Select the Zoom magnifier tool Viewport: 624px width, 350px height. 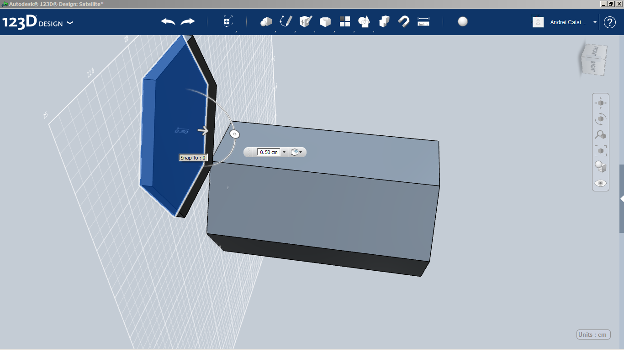pyautogui.click(x=601, y=135)
